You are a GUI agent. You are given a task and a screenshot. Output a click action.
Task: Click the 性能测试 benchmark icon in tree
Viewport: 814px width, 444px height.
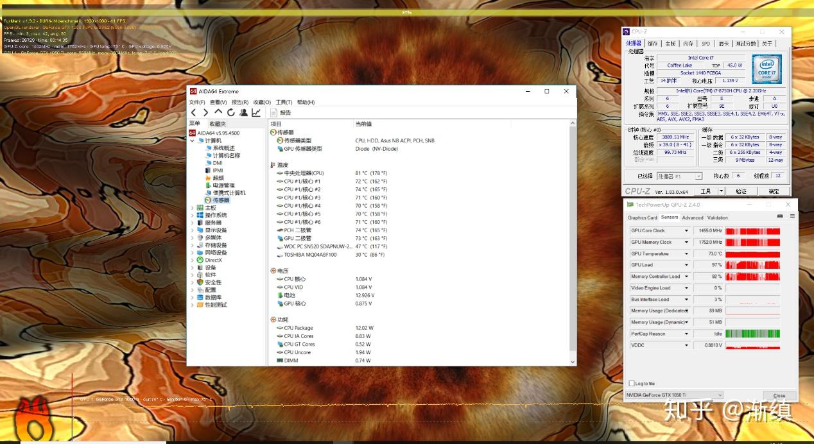tap(200, 305)
